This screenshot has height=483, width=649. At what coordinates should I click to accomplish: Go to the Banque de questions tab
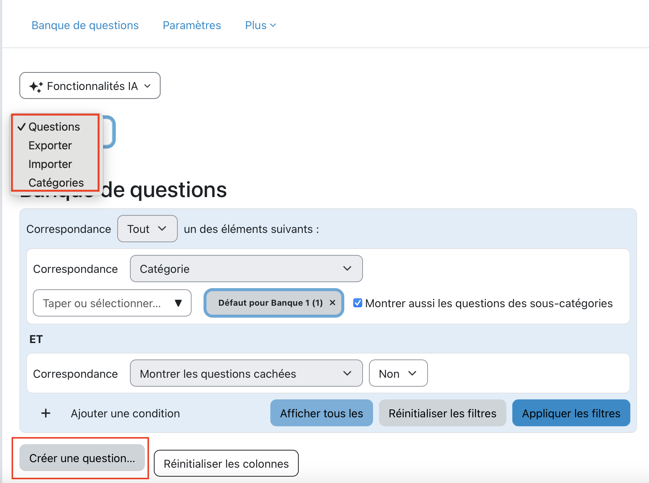pos(85,25)
